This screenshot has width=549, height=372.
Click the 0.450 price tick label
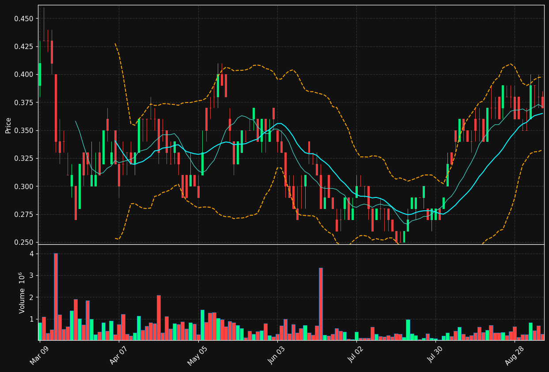pyautogui.click(x=23, y=19)
